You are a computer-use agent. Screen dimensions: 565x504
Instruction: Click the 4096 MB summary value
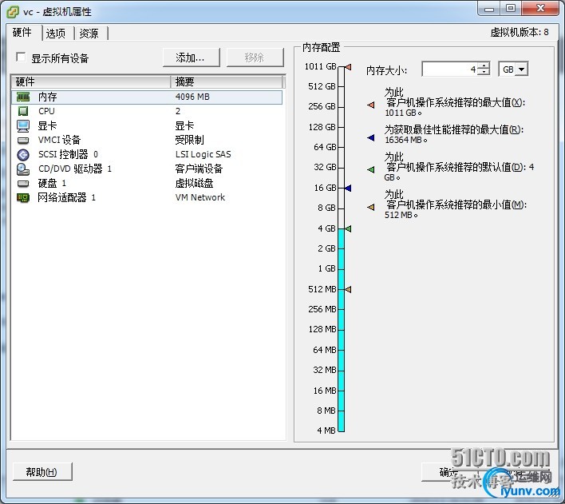(x=192, y=97)
